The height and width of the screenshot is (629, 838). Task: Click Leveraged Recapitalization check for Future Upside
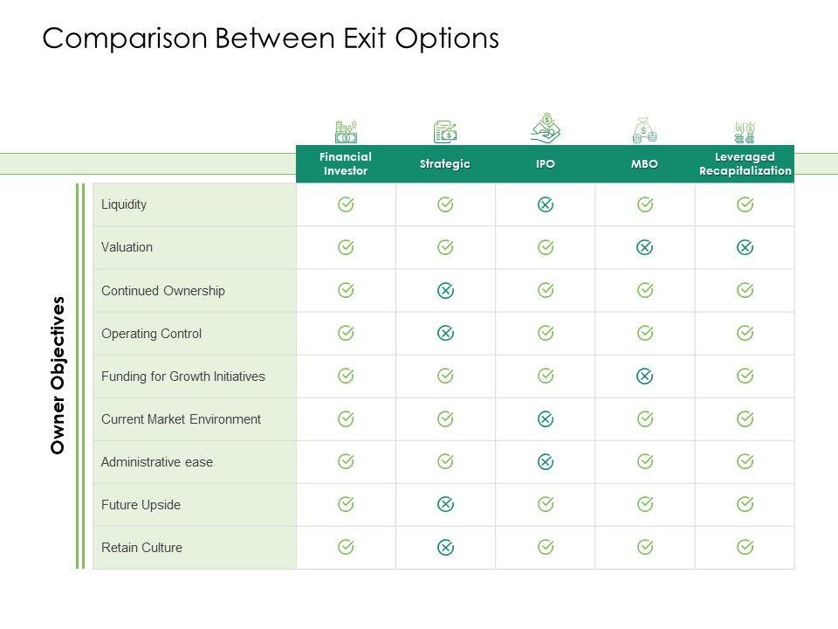coord(745,504)
